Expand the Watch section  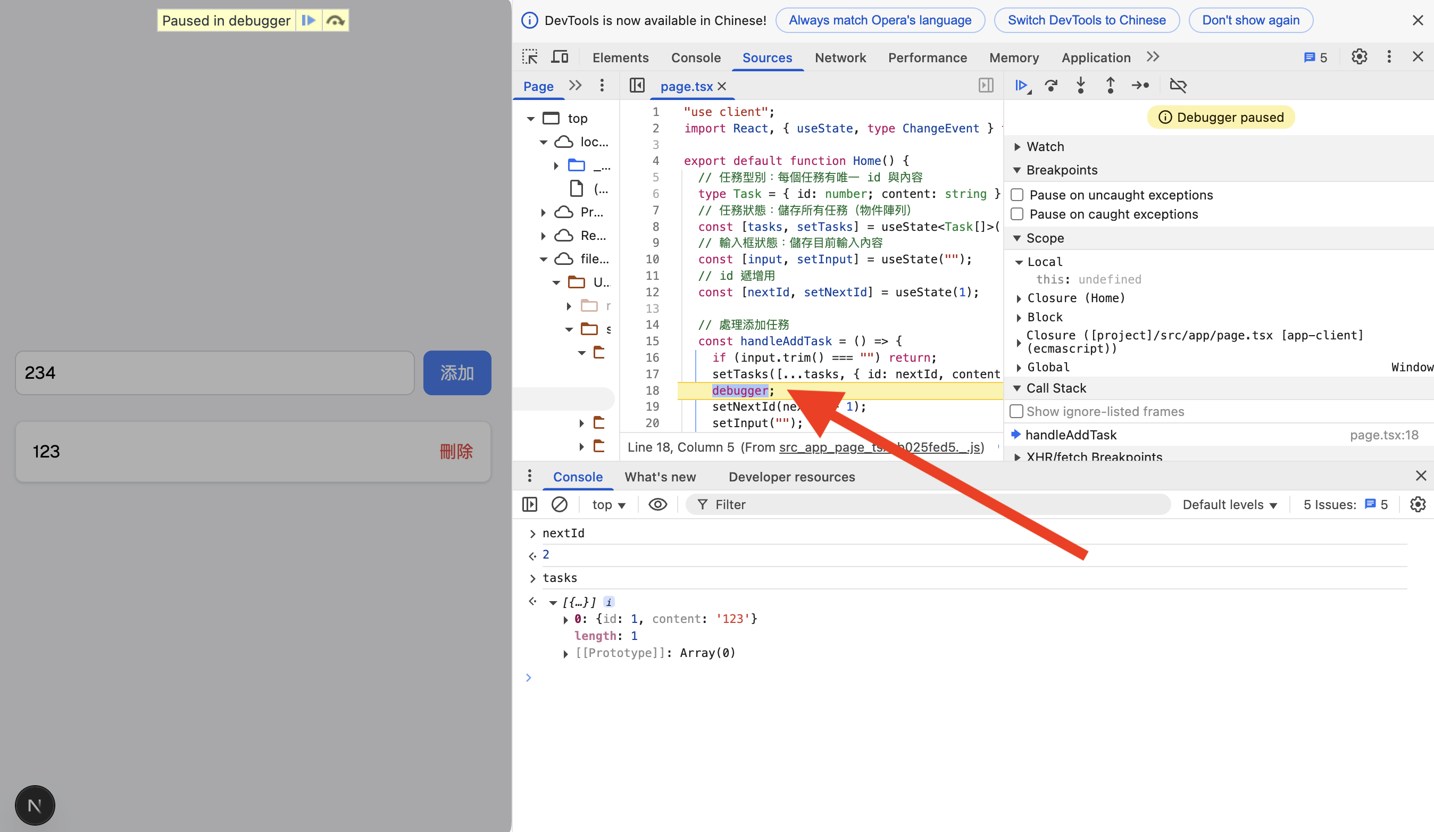coord(1018,147)
